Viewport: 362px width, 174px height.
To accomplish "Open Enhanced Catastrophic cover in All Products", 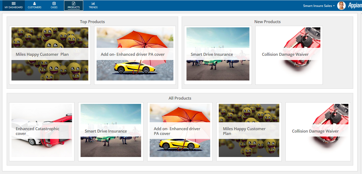I will click(x=42, y=132).
